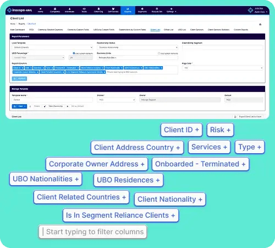This screenshot has width=275, height=248.
Task: Open the Relationship Status dropdown
Action: click(x=137, y=47)
